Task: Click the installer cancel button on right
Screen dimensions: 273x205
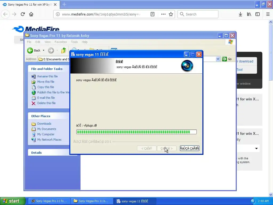Action: pyautogui.click(x=190, y=148)
